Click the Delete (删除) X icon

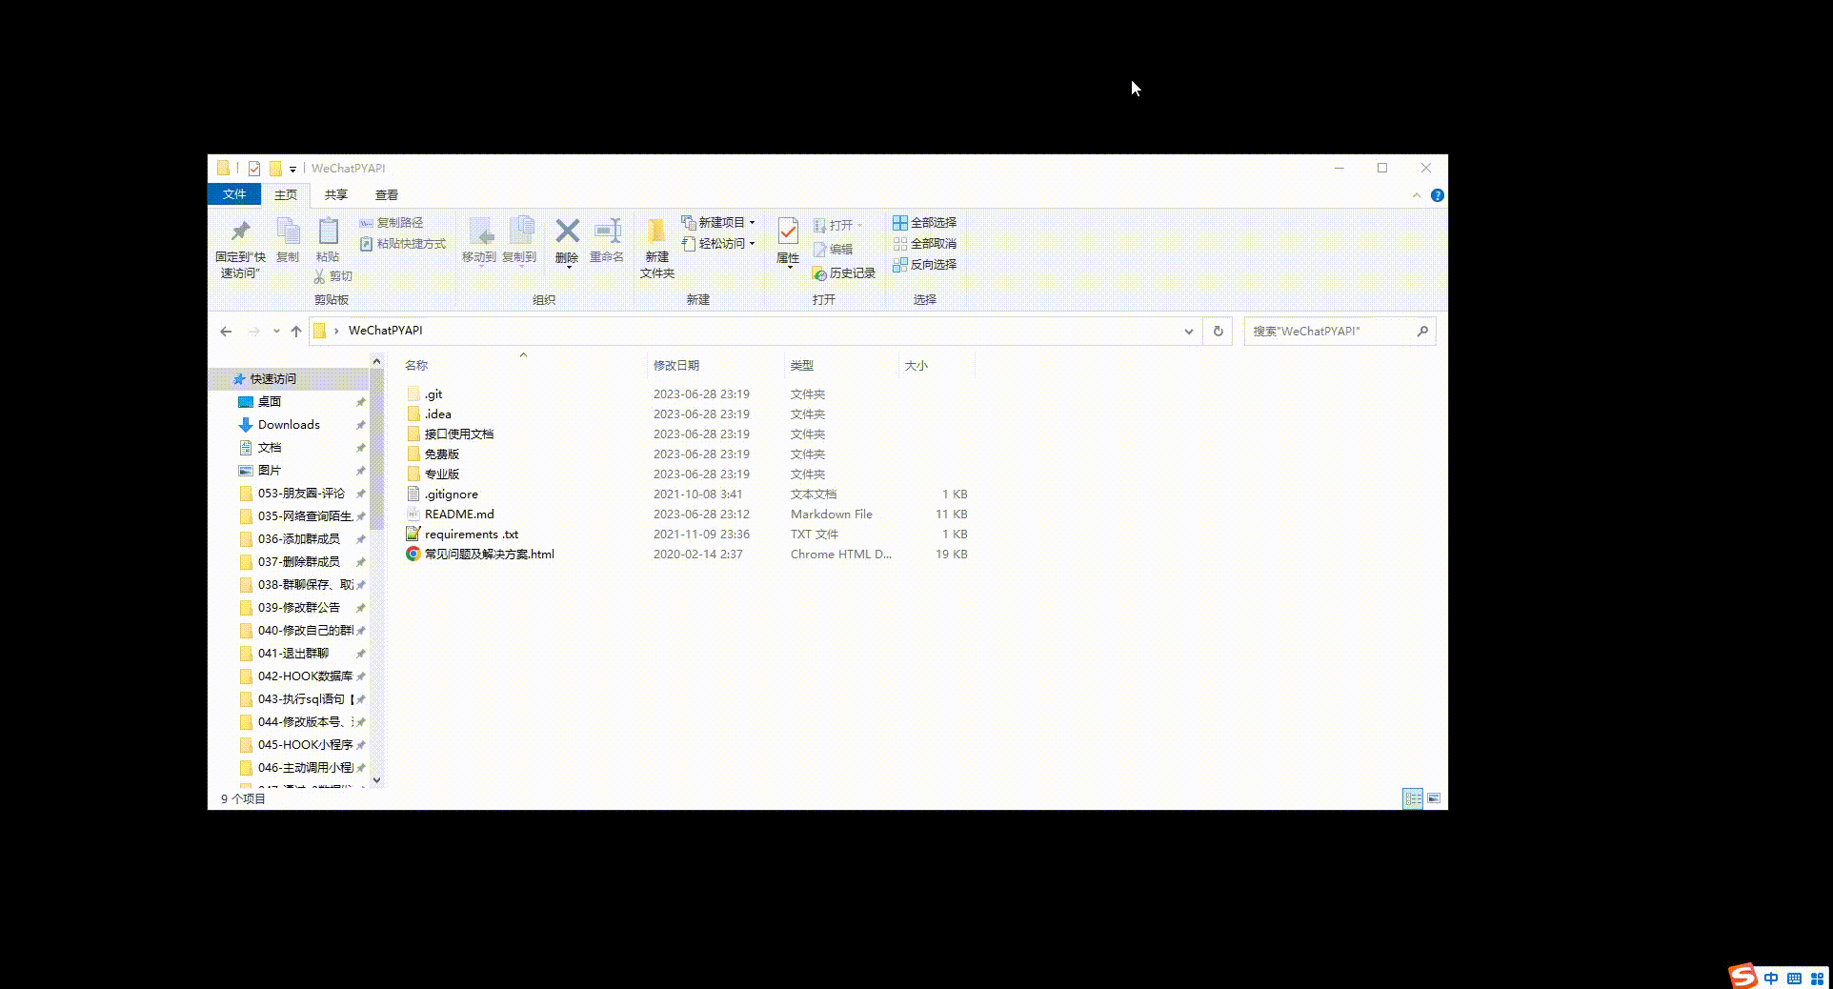pyautogui.click(x=567, y=231)
